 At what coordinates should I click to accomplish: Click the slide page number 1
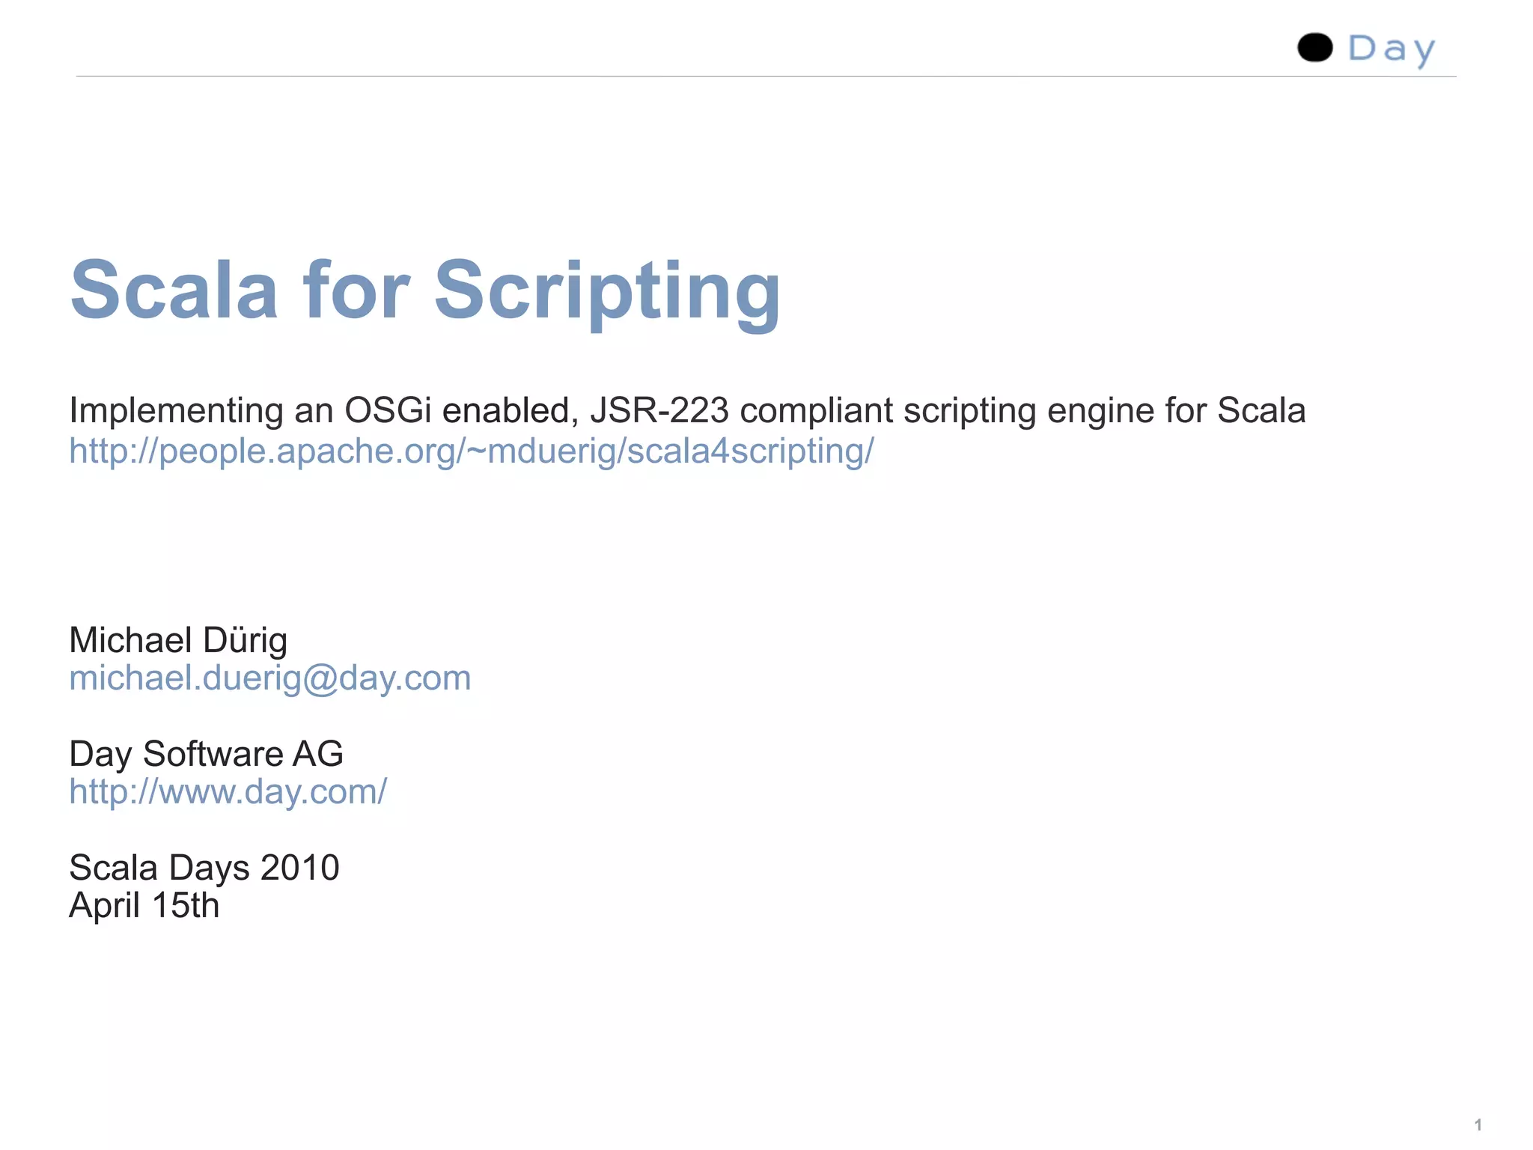1478,1125
